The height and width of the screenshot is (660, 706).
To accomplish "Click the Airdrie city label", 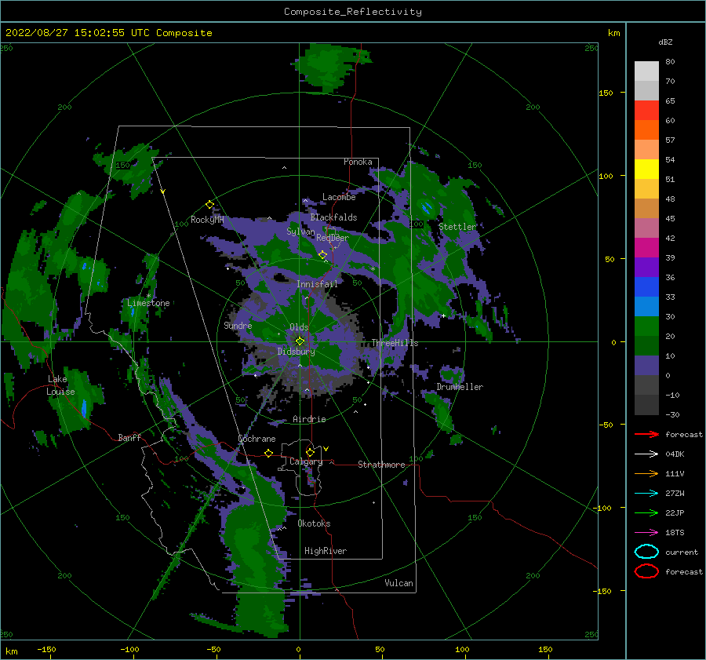I will [x=309, y=419].
